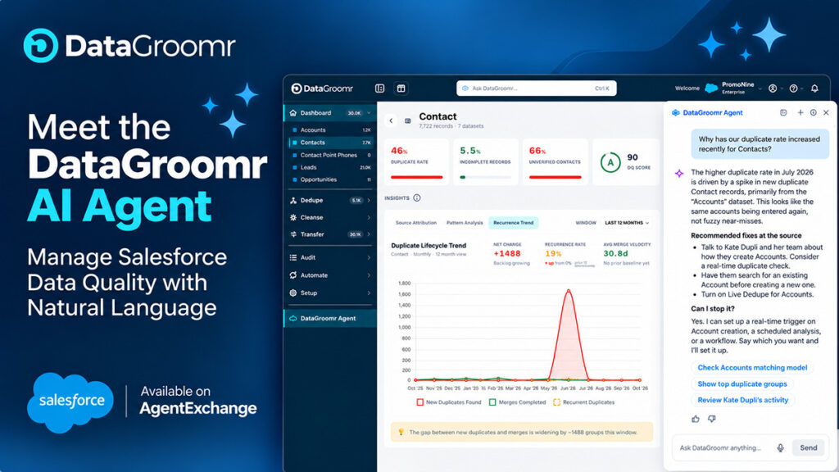Click the microphone icon in chat input

(780, 448)
